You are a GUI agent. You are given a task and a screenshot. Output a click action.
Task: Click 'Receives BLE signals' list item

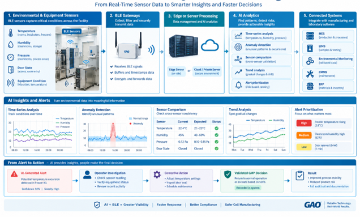128,66
